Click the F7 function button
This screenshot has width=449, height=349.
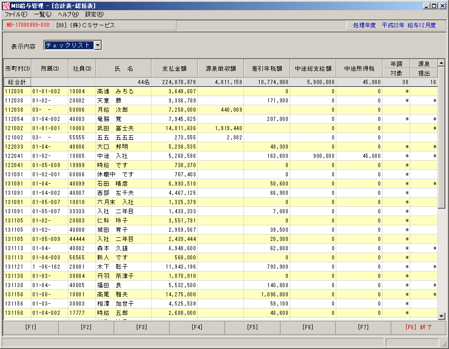[x=363, y=327]
